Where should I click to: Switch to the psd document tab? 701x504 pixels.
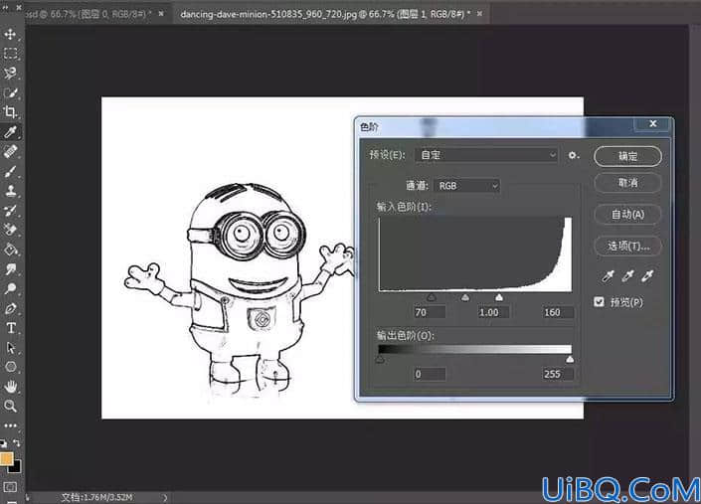(88, 14)
